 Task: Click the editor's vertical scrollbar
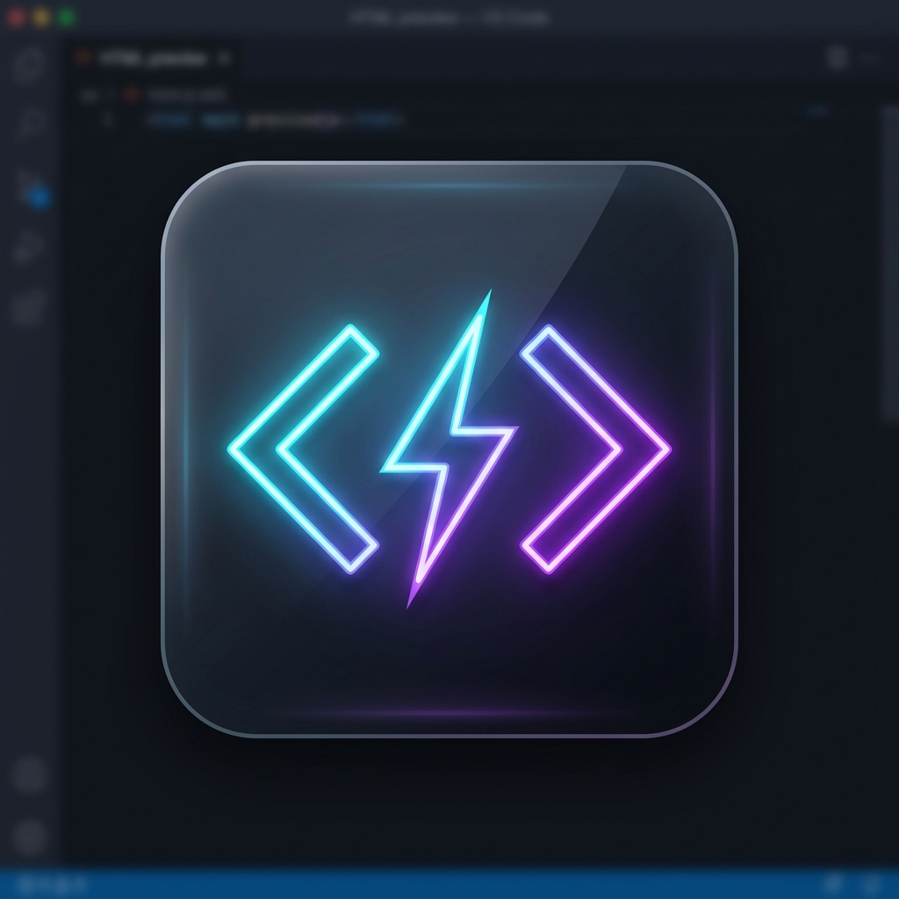(x=889, y=263)
